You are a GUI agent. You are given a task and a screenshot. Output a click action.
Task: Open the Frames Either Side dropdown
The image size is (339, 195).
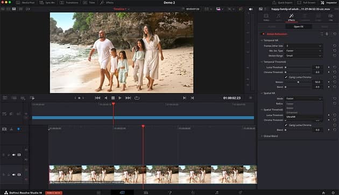(x=303, y=46)
